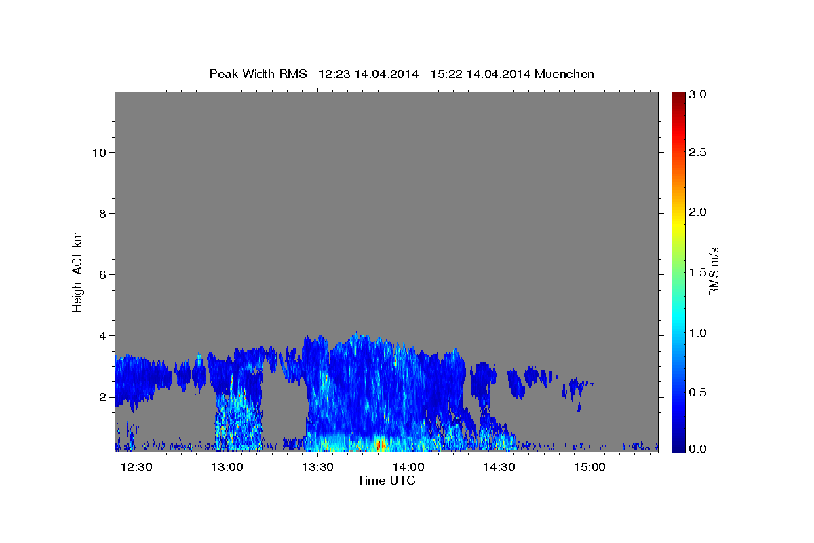Click the Height AGL km axis title

pyautogui.click(x=77, y=271)
